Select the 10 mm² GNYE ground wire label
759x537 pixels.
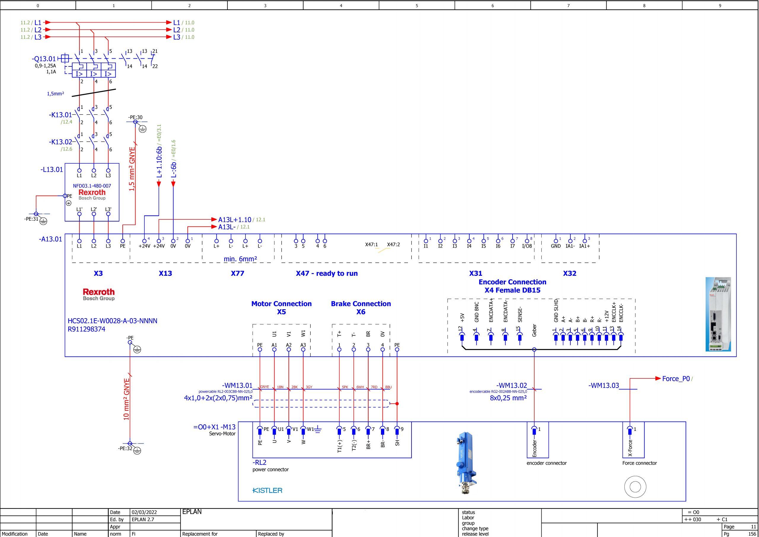coord(127,399)
